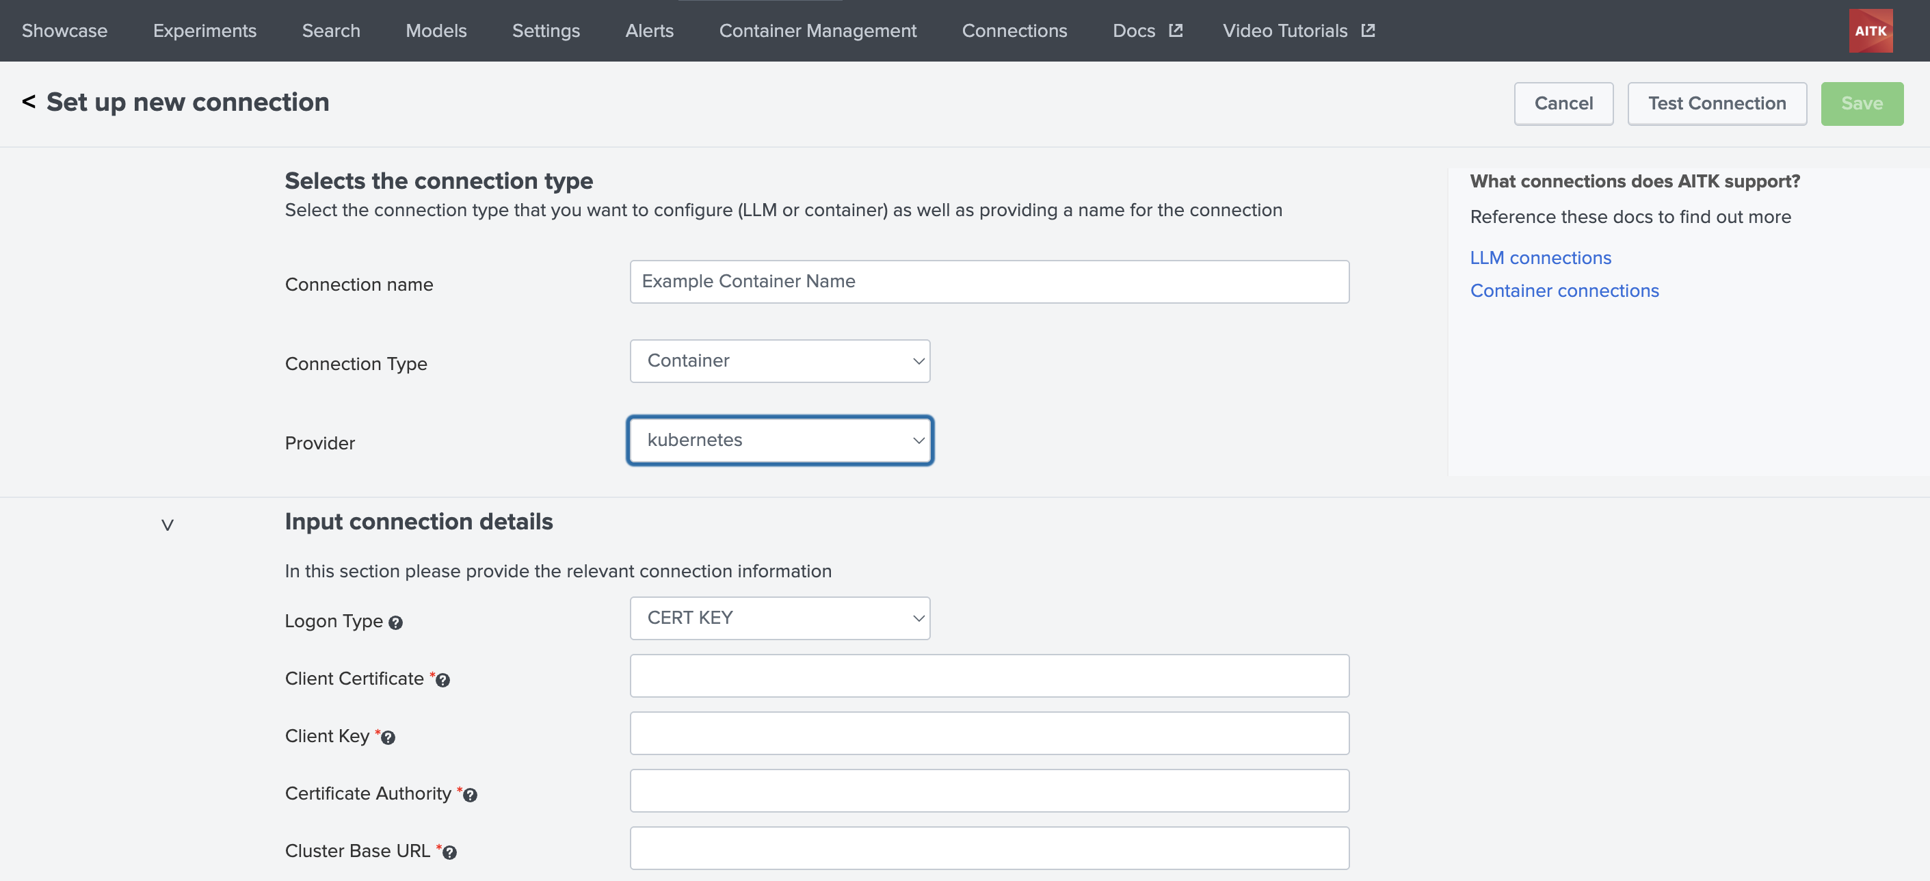Screen dimensions: 1930x881
Task: Click the Client Certificate help icon
Action: (x=442, y=680)
